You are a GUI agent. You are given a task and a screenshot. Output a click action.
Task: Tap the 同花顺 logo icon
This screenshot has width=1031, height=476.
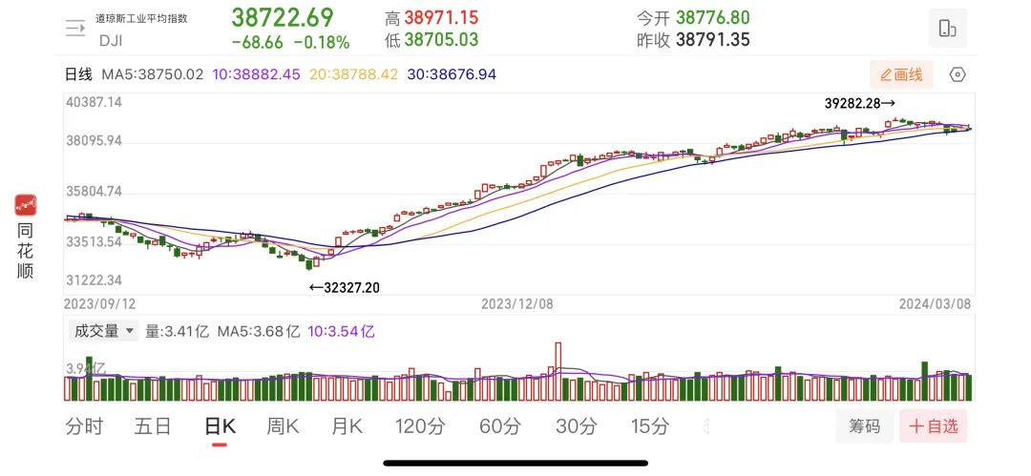26,206
